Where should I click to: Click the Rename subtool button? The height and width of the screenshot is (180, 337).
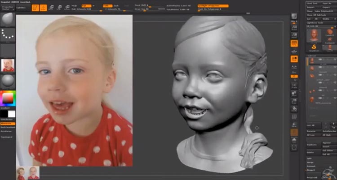pos(314,131)
